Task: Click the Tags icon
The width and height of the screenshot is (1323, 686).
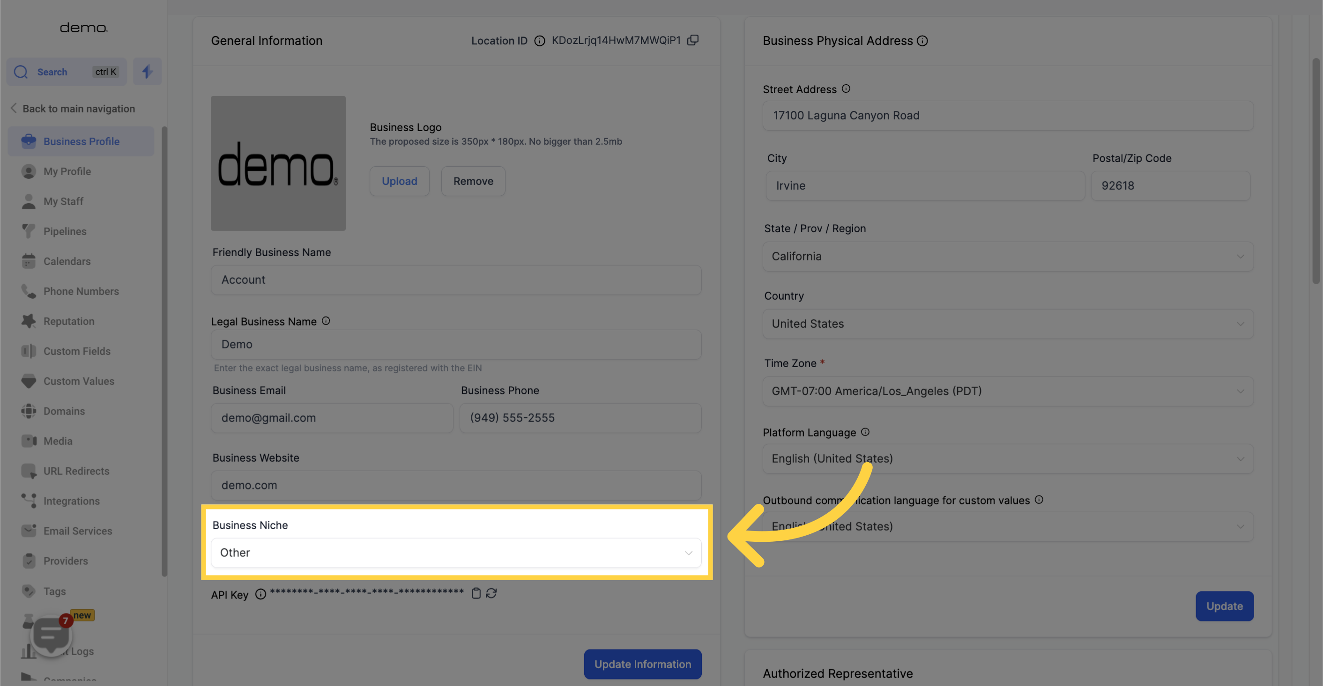Action: tap(29, 591)
